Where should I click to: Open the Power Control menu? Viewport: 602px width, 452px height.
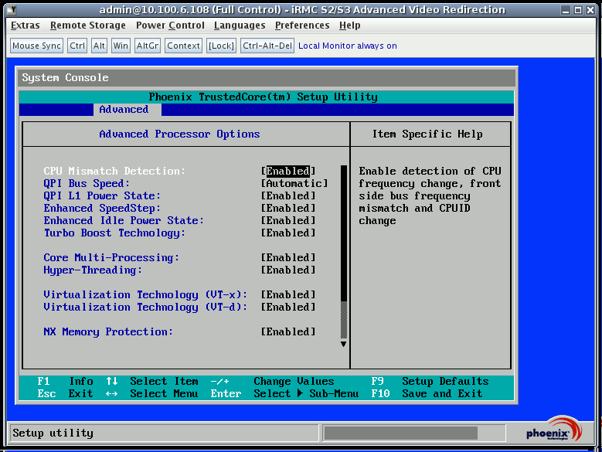click(170, 25)
